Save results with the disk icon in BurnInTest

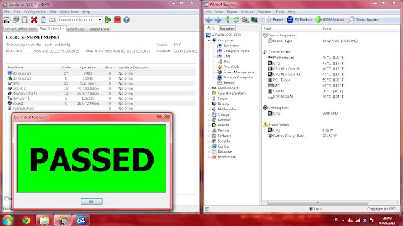click(x=7, y=19)
